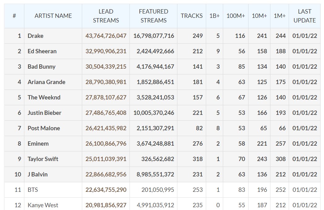The width and height of the screenshot is (324, 210).
Task: Click Drake's lead streams 43,764,726,047
Action: (106, 36)
